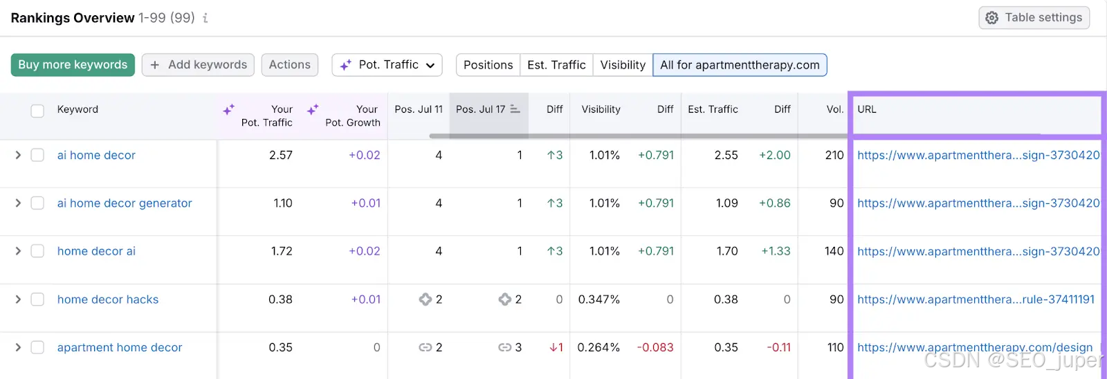Open the home decor hacks keyword link
The width and height of the screenshot is (1107, 379).
click(108, 299)
